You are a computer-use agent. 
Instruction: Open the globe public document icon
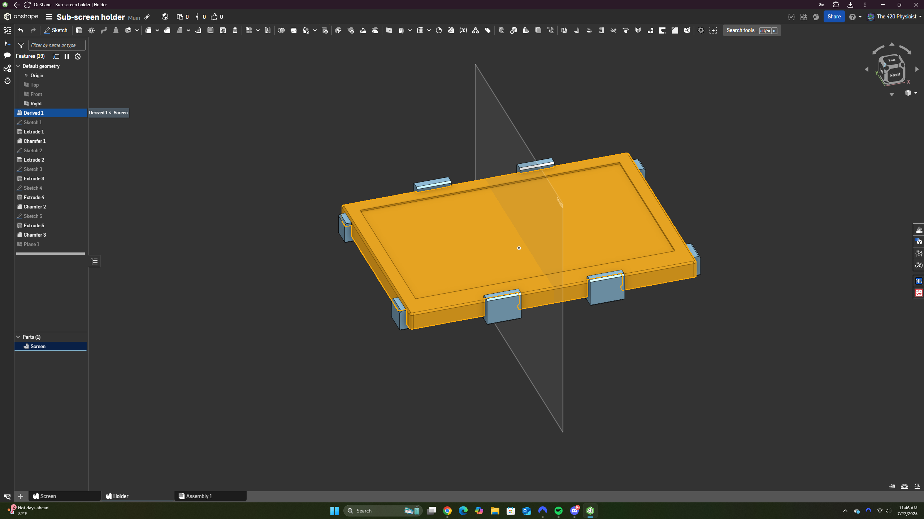pyautogui.click(x=165, y=17)
